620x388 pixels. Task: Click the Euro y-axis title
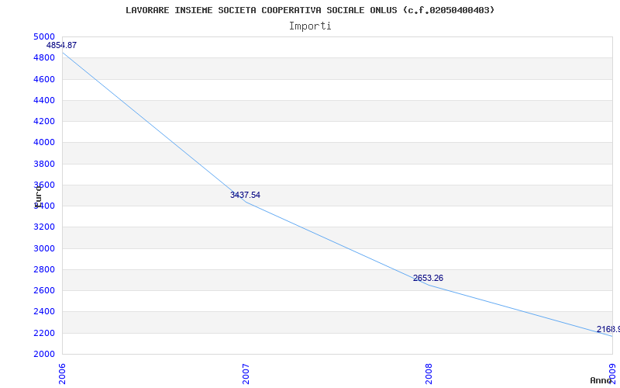[x=37, y=196]
